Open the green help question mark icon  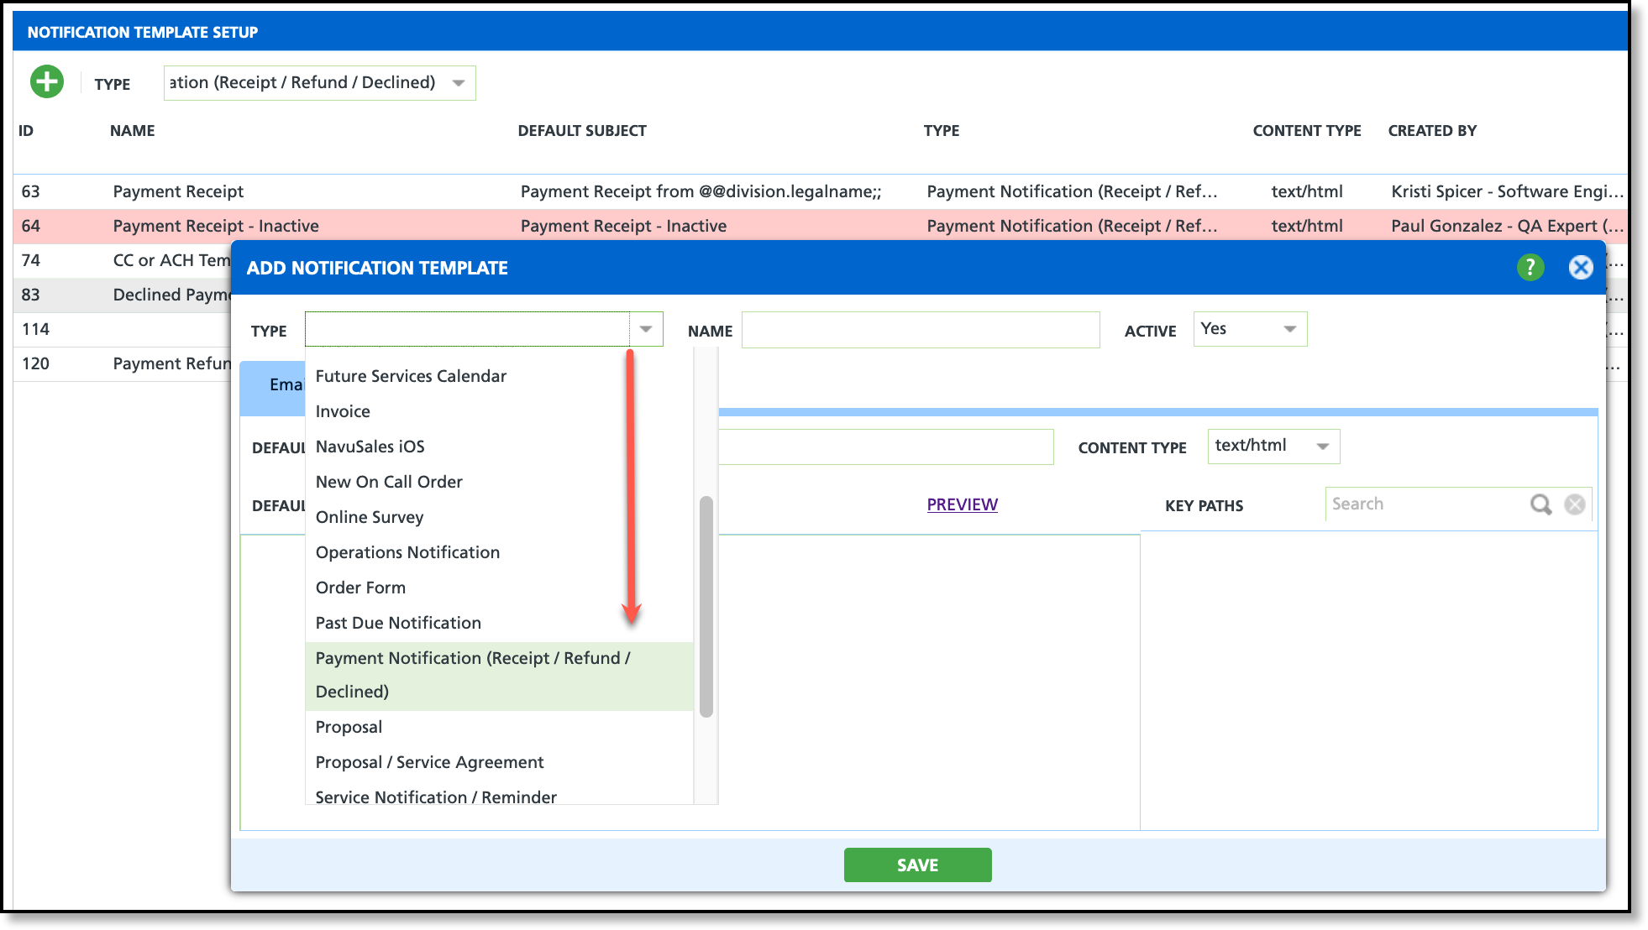pyautogui.click(x=1530, y=268)
